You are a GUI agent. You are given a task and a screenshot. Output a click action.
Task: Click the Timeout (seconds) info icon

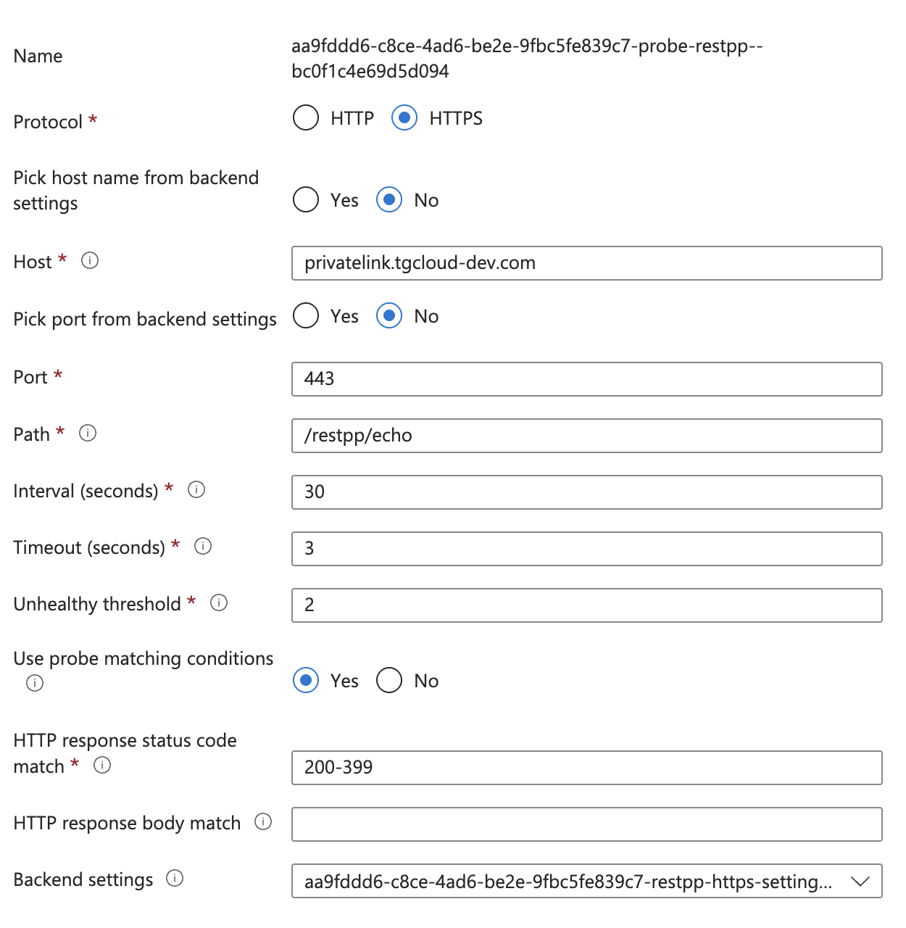pos(203,546)
